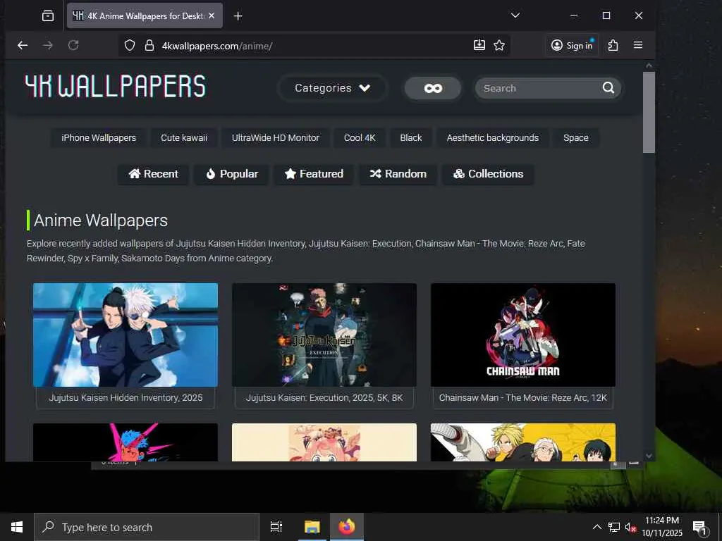Open the yellow background group wallpaper thumbnail

523,442
